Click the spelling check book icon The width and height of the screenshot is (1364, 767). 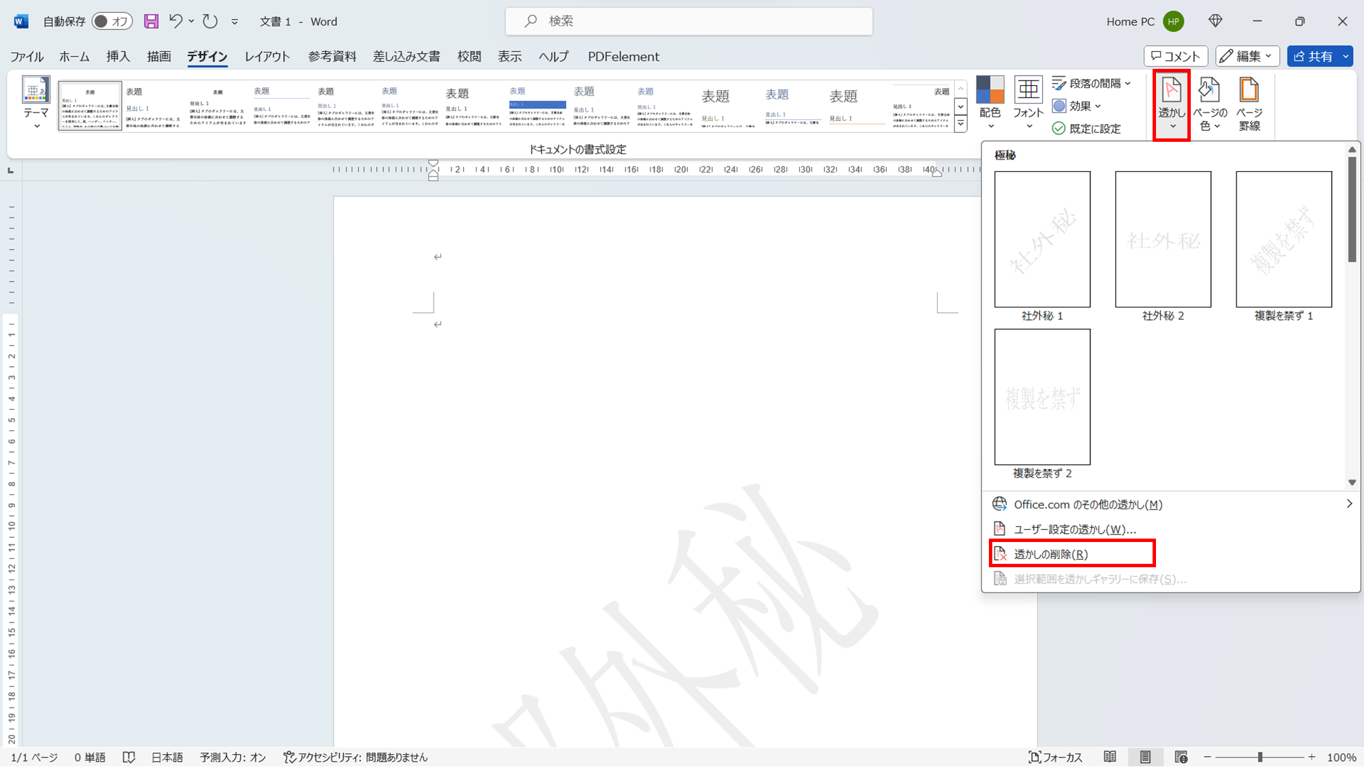pos(129,757)
